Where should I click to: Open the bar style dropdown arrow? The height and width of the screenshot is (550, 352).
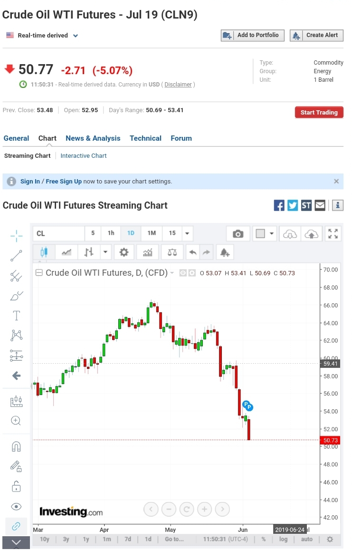coord(105,252)
